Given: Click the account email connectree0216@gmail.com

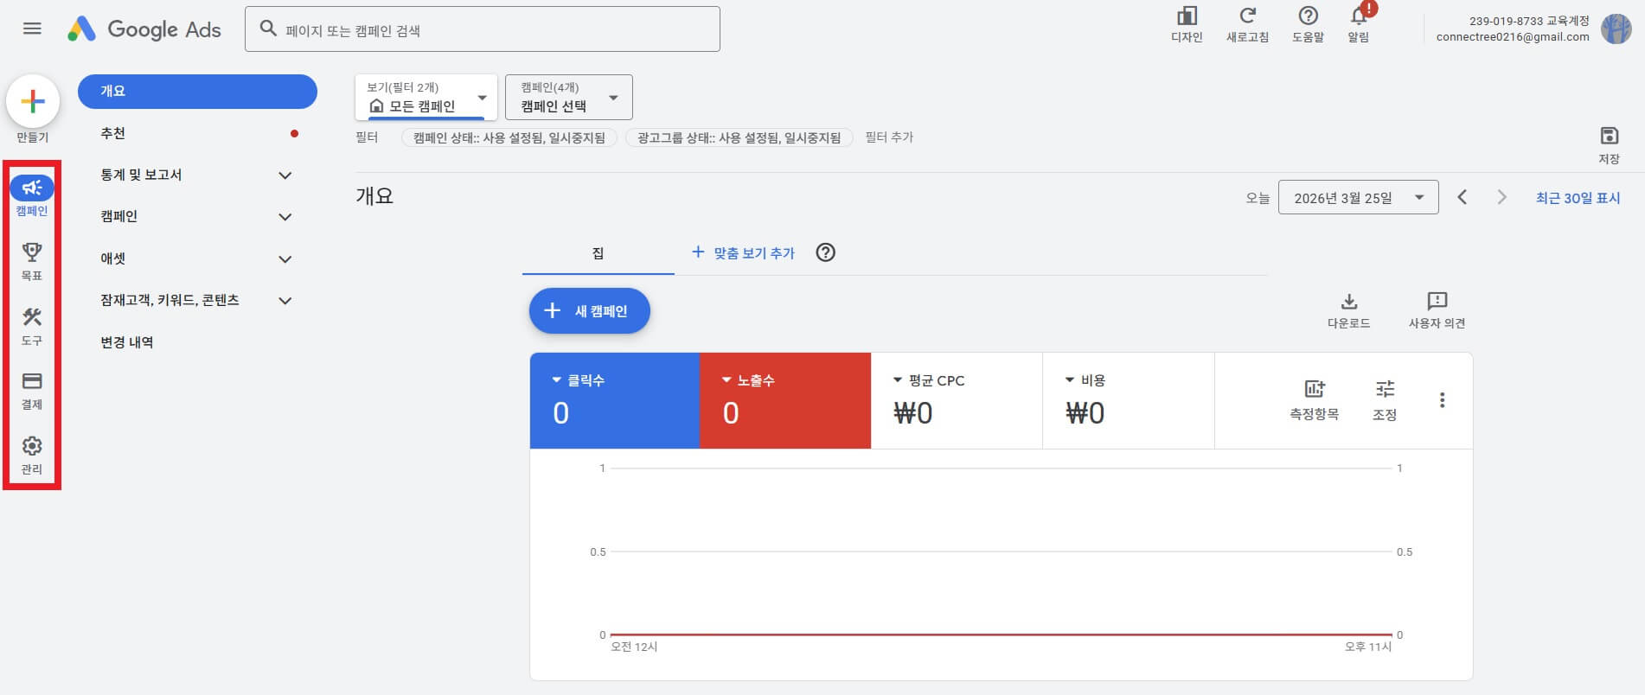Looking at the screenshot, I should tap(1513, 37).
